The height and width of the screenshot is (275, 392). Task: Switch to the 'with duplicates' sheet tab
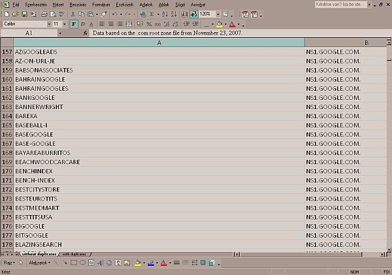(x=74, y=254)
